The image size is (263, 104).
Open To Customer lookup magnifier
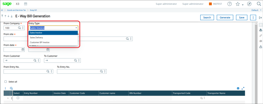(76, 60)
